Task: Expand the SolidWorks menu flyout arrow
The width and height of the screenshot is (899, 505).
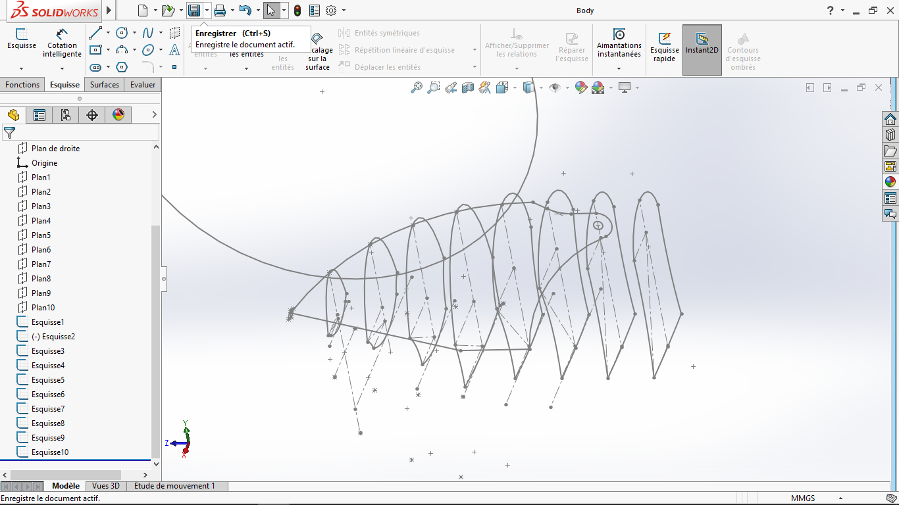Action: tap(109, 11)
